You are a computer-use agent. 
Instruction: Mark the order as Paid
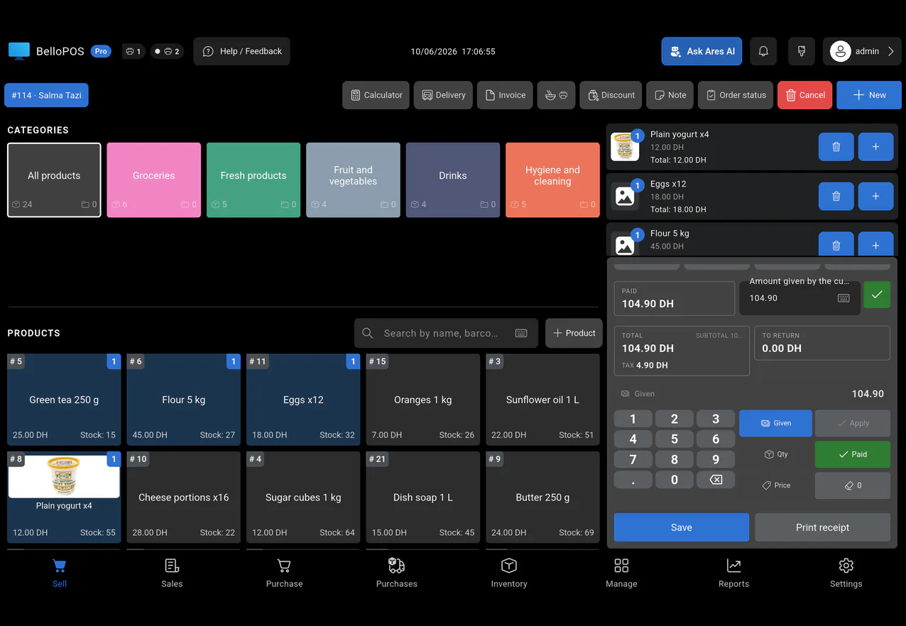(x=852, y=454)
